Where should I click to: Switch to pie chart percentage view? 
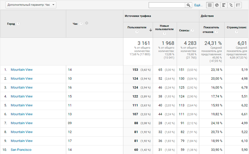[217, 5]
